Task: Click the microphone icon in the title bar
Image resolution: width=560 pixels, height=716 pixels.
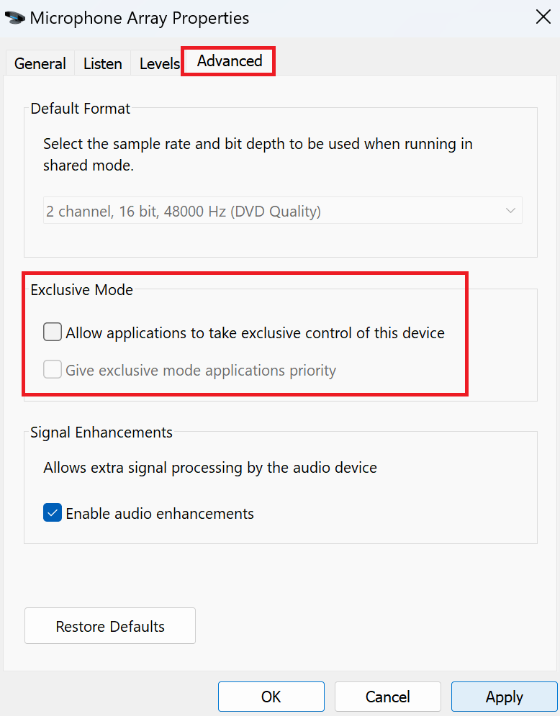Action: 14,17
